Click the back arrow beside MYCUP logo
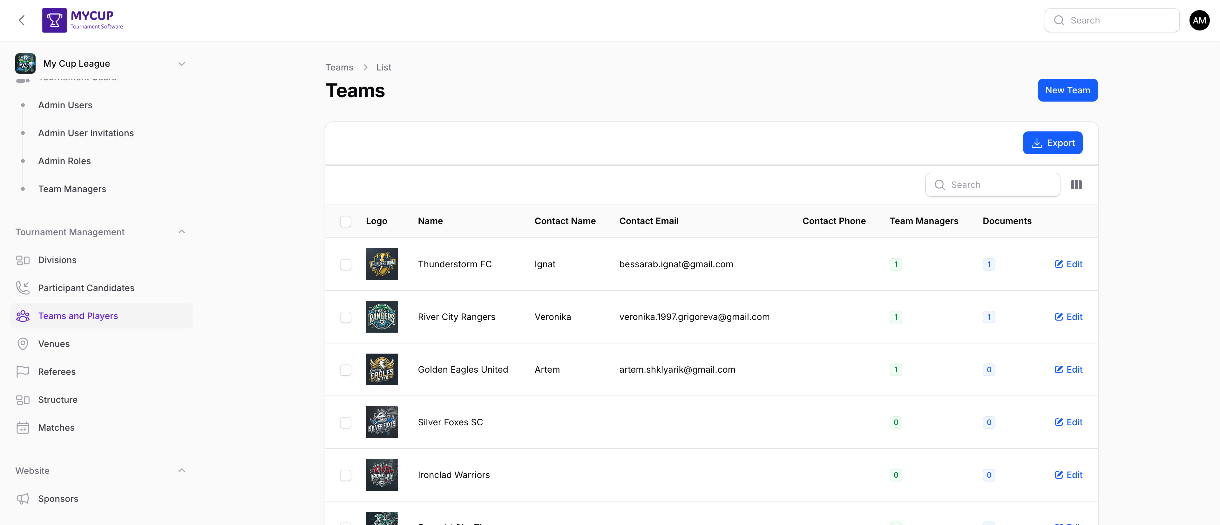The height and width of the screenshot is (525, 1220). coord(22,20)
